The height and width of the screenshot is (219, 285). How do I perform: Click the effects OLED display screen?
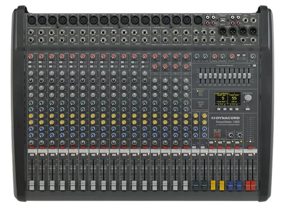pyautogui.click(x=228, y=99)
